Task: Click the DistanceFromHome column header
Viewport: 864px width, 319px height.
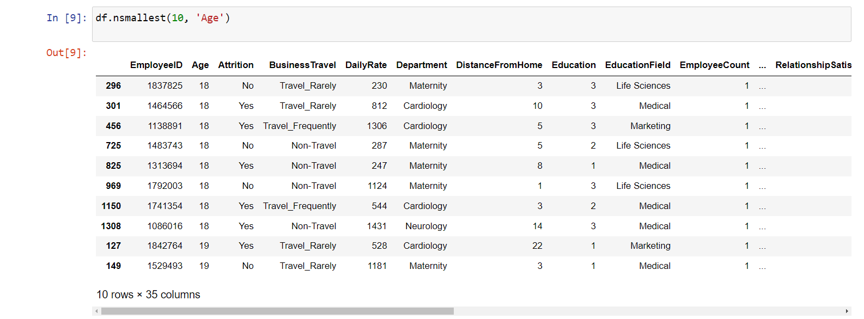Action: click(x=499, y=65)
